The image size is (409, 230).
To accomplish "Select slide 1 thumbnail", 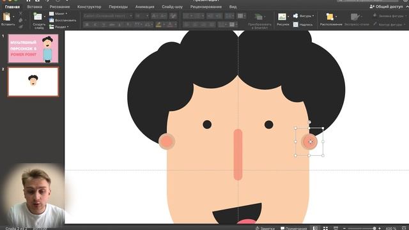I will (33, 49).
